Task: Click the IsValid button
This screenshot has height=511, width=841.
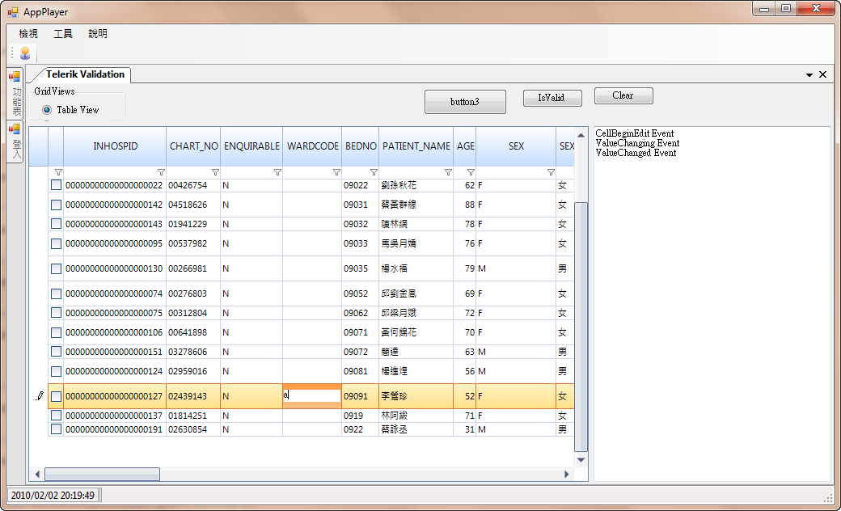Action: coord(552,98)
